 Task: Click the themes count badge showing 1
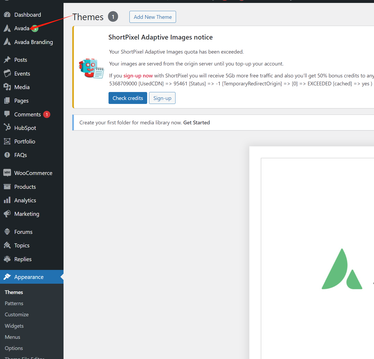113,17
